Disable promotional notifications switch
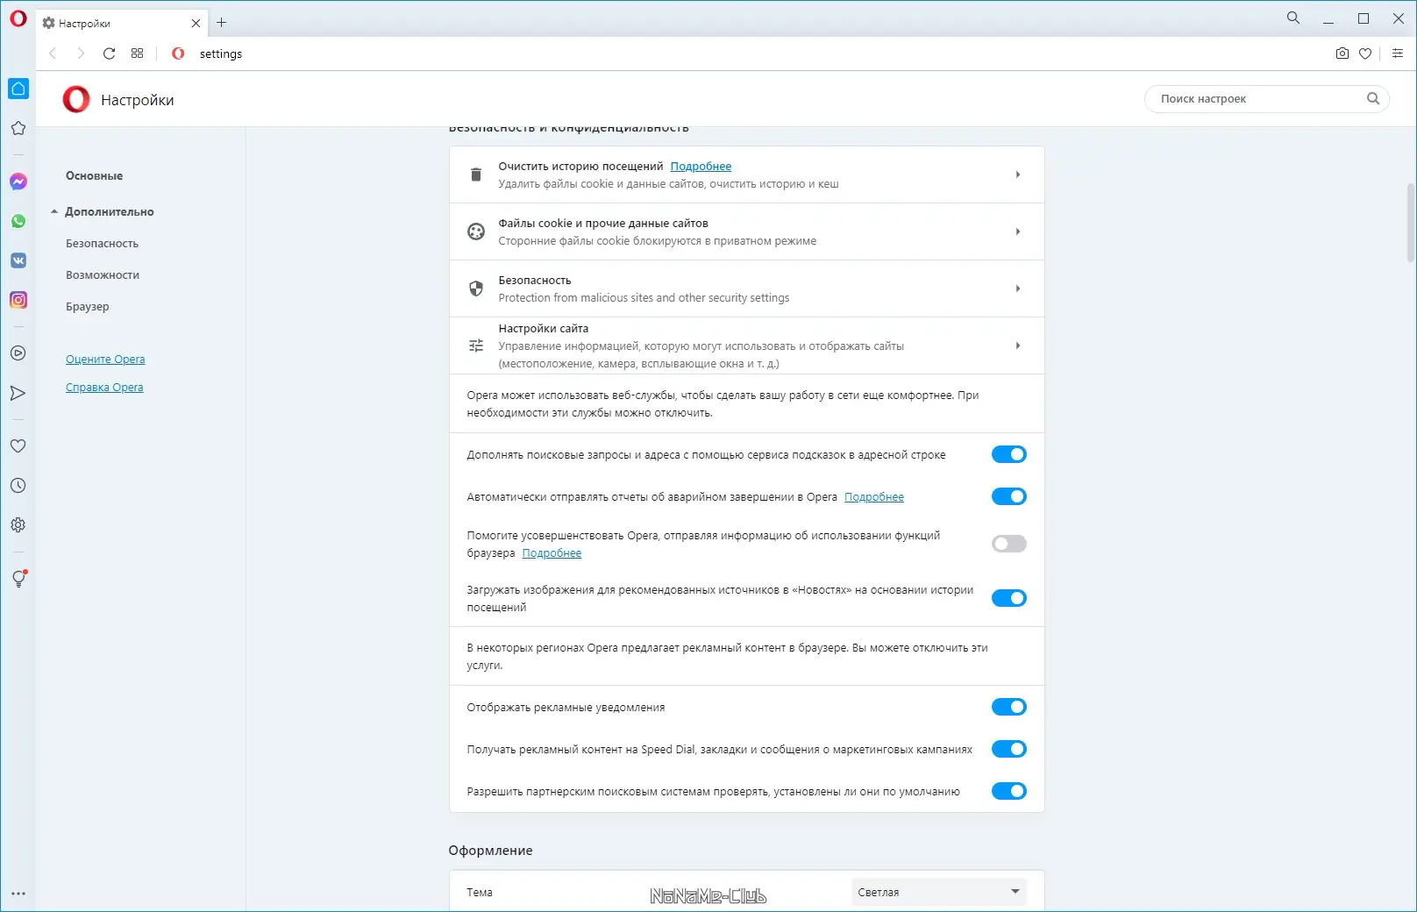1417x912 pixels. [x=1008, y=707]
